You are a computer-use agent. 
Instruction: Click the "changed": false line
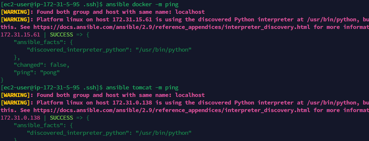42,65
